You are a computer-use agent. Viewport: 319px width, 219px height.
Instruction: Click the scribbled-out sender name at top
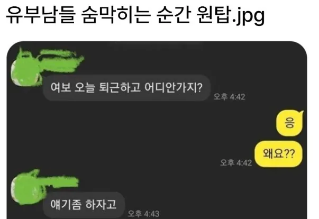click(62, 59)
